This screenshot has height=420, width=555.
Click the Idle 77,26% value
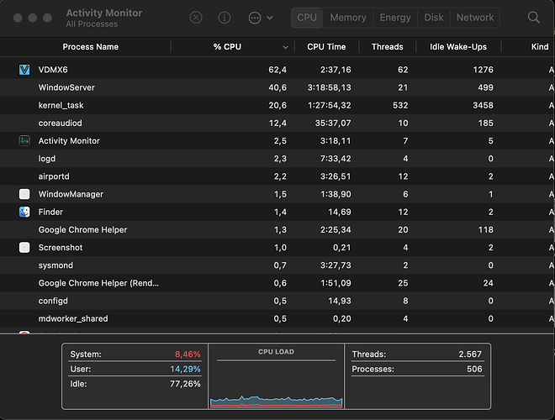pyautogui.click(x=185, y=384)
